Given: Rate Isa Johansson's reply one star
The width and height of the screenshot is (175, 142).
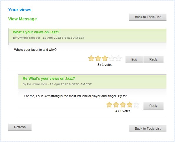Looking at the screenshot, I should [109, 105].
